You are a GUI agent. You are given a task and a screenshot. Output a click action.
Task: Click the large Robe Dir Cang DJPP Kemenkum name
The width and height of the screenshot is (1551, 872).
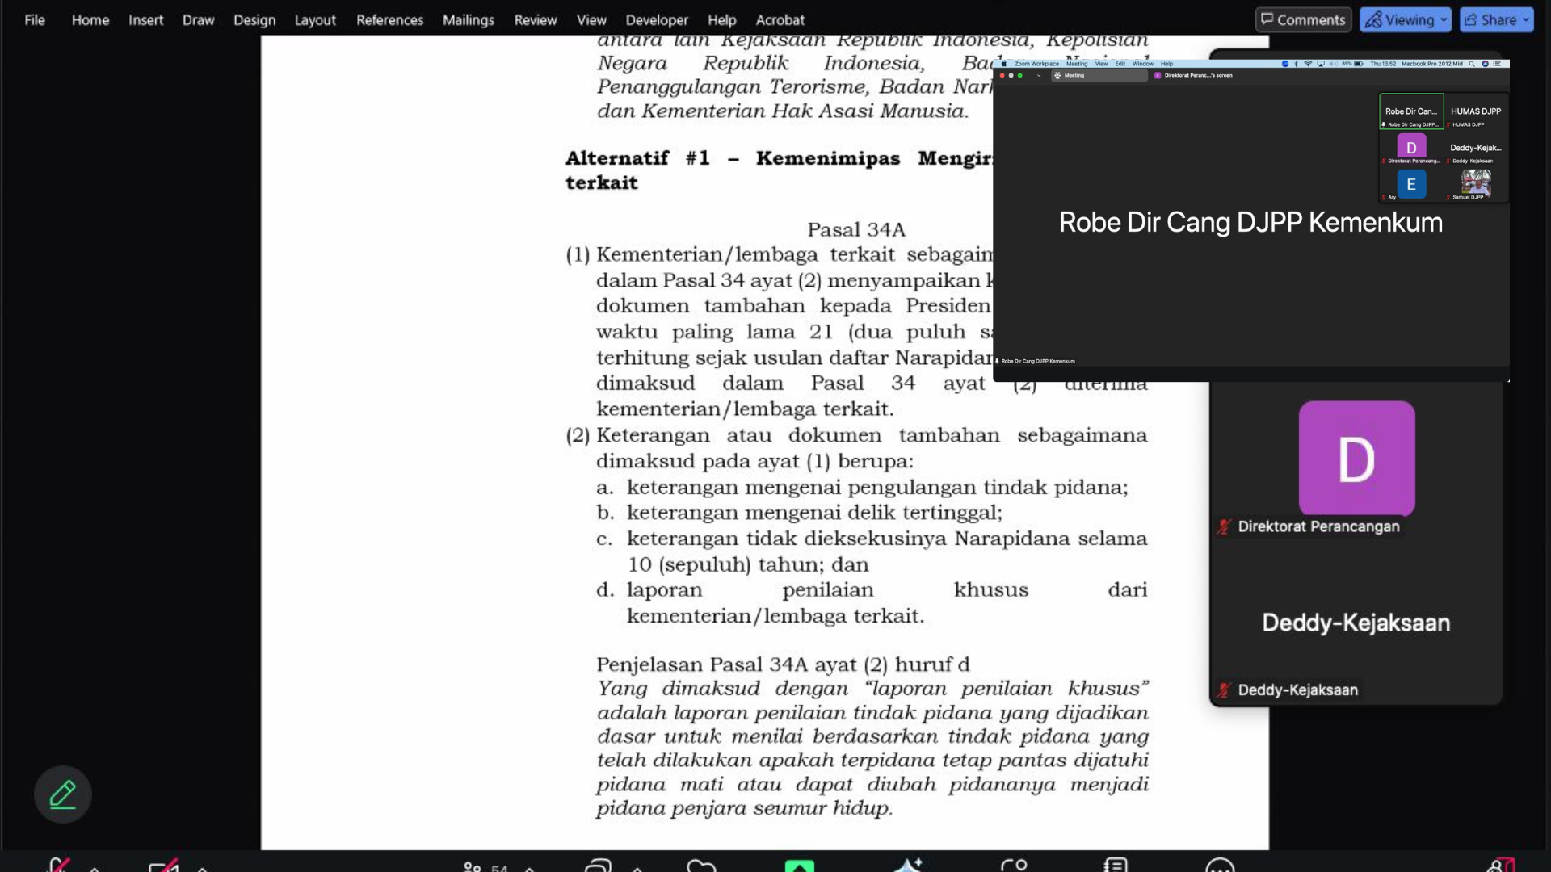1250,222
